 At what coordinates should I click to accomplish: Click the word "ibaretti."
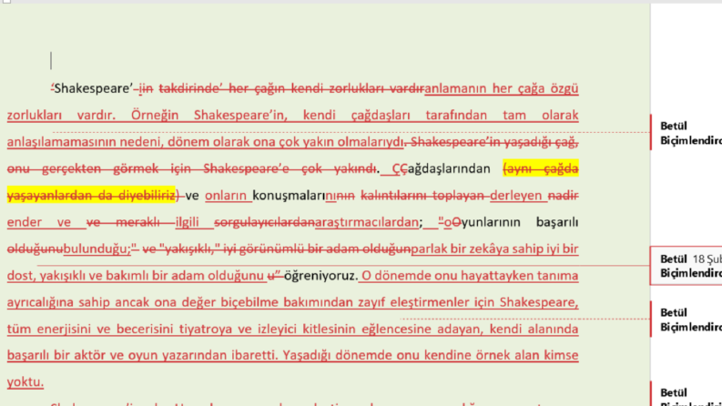pyautogui.click(x=254, y=355)
